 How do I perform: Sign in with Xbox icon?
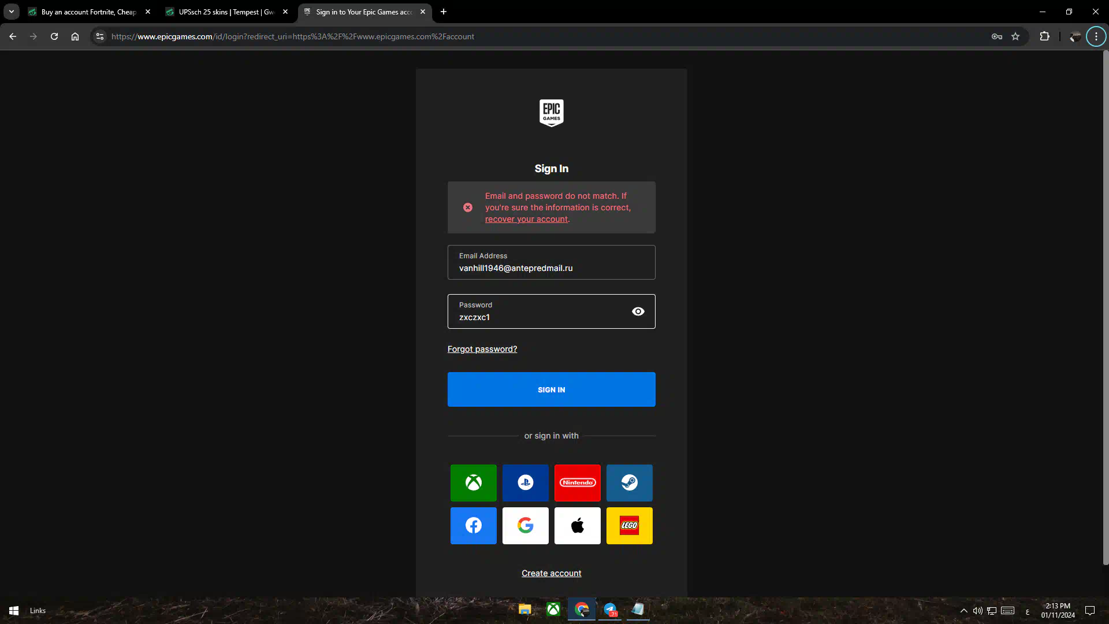[x=473, y=482]
